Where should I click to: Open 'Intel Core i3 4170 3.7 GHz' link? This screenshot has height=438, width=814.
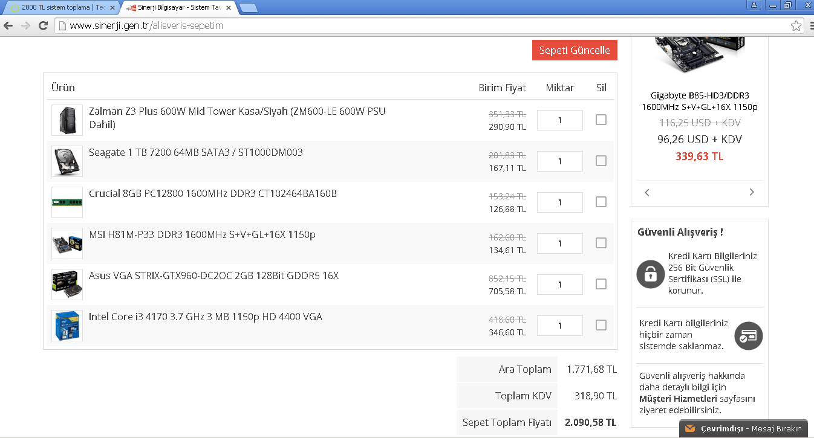(x=206, y=317)
